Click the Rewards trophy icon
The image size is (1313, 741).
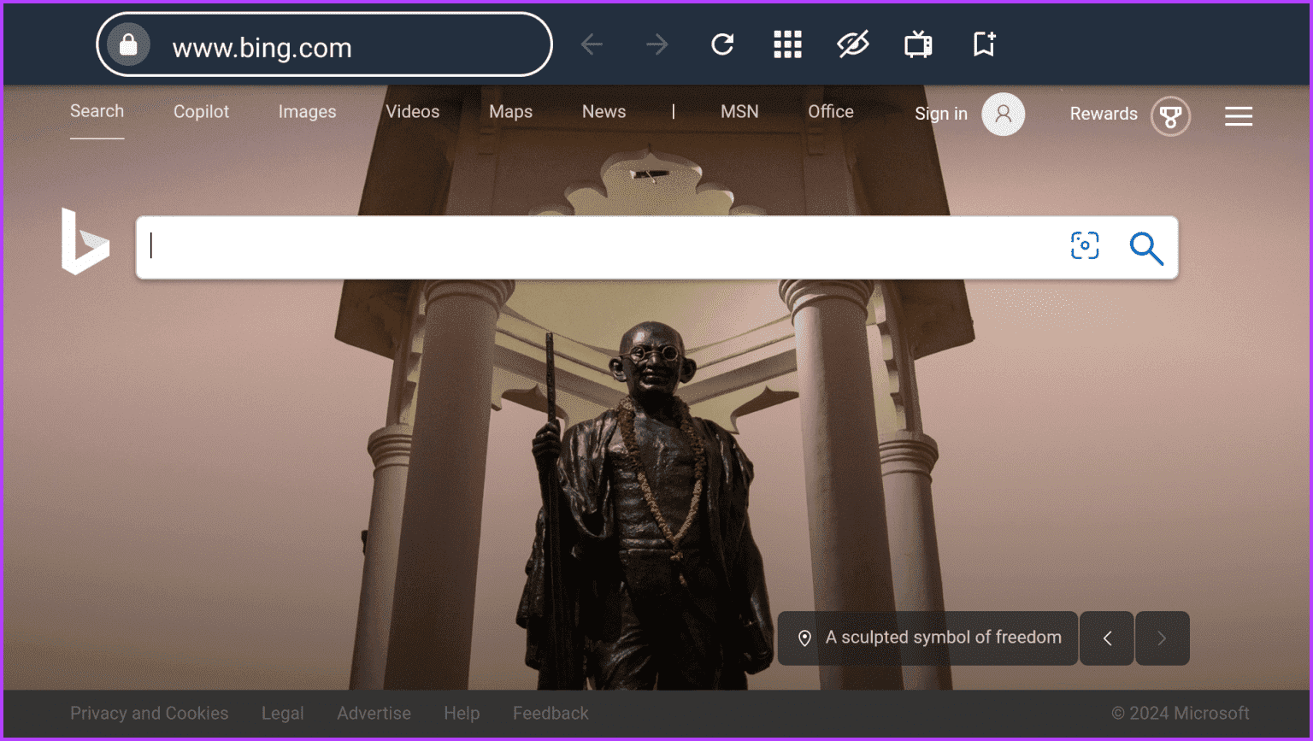[x=1170, y=116]
